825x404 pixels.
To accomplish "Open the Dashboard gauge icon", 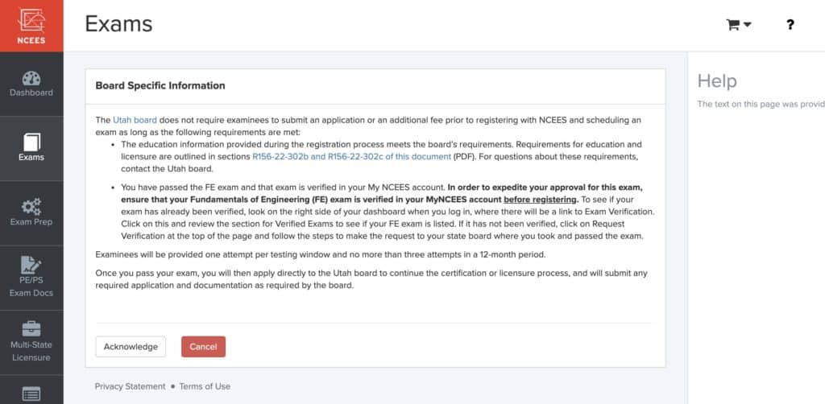I will [31, 78].
